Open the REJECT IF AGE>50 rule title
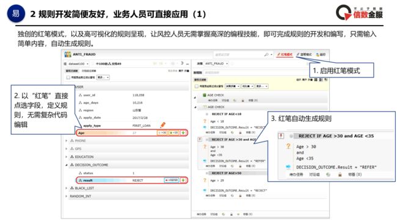 tap(227, 173)
